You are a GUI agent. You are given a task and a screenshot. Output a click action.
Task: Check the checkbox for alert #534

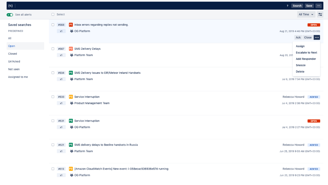[x=53, y=73]
